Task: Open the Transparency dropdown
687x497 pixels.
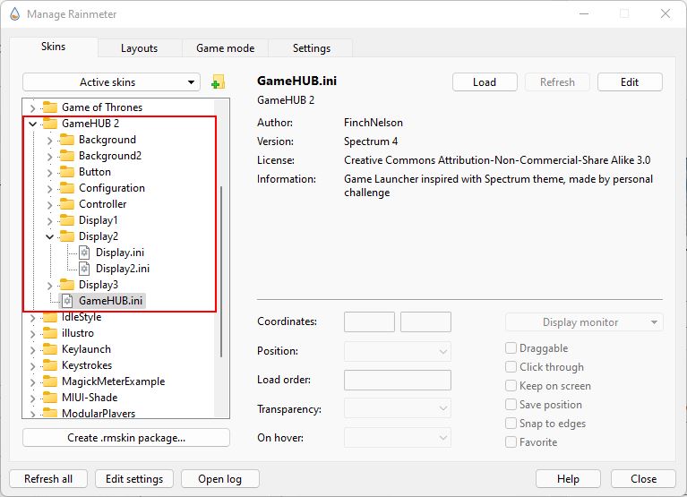Action: click(x=398, y=408)
